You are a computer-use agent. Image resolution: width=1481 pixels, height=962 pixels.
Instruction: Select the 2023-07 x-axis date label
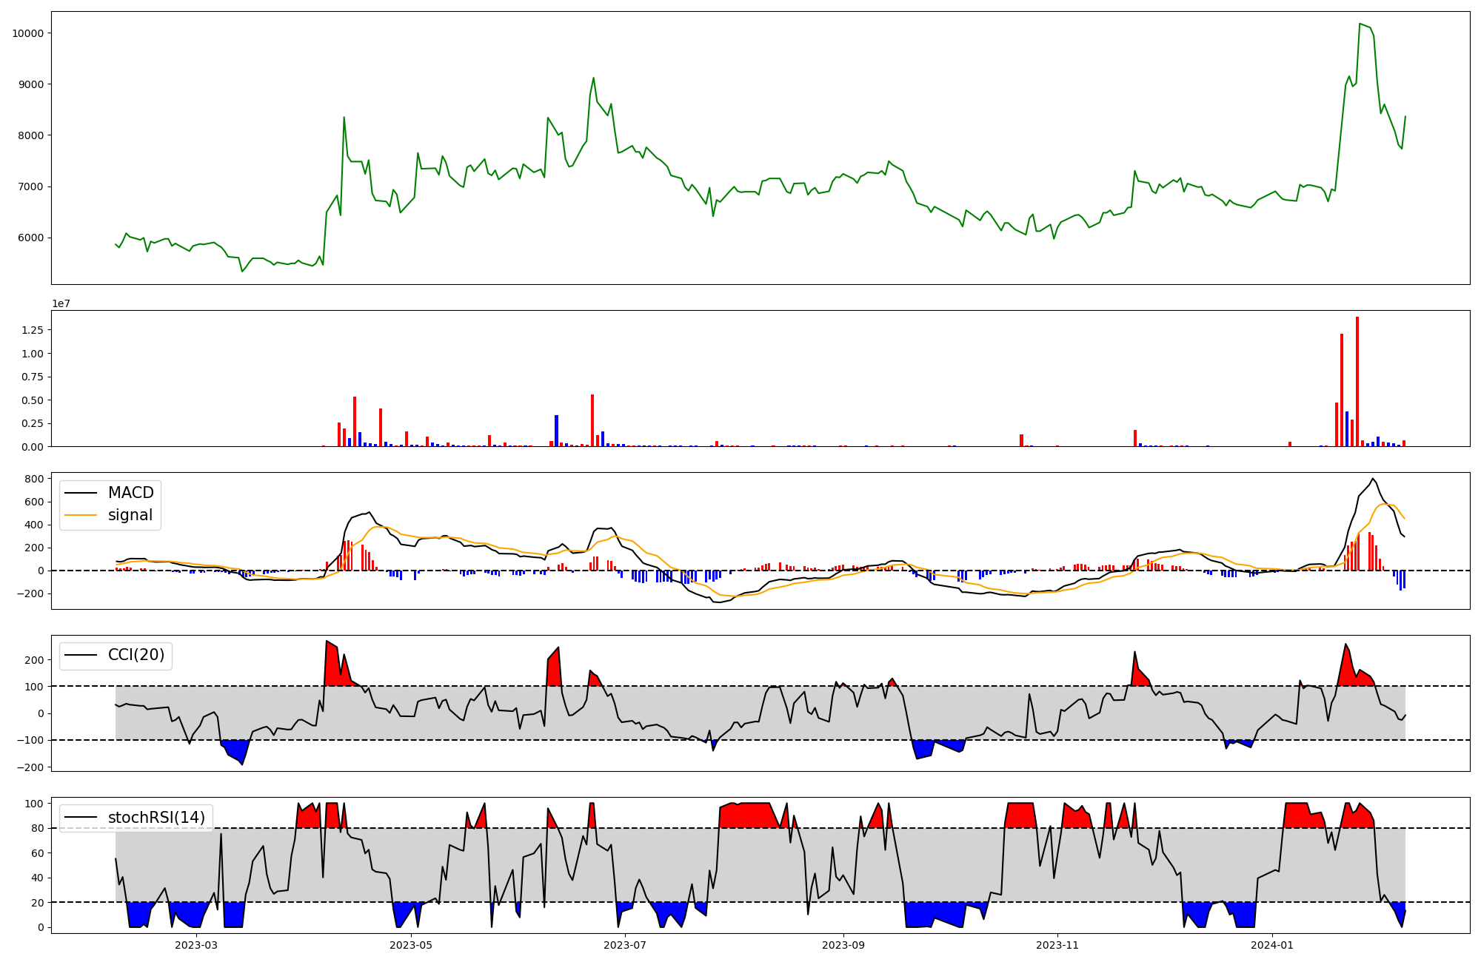pyautogui.click(x=625, y=945)
